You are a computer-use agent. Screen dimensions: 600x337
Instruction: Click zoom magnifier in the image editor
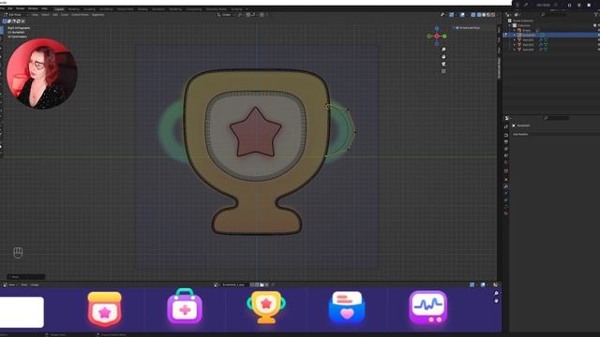click(496, 293)
